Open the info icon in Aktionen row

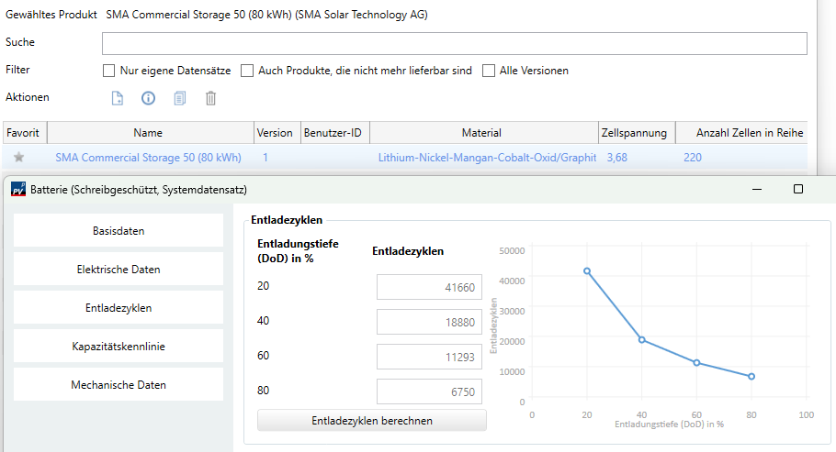148,98
